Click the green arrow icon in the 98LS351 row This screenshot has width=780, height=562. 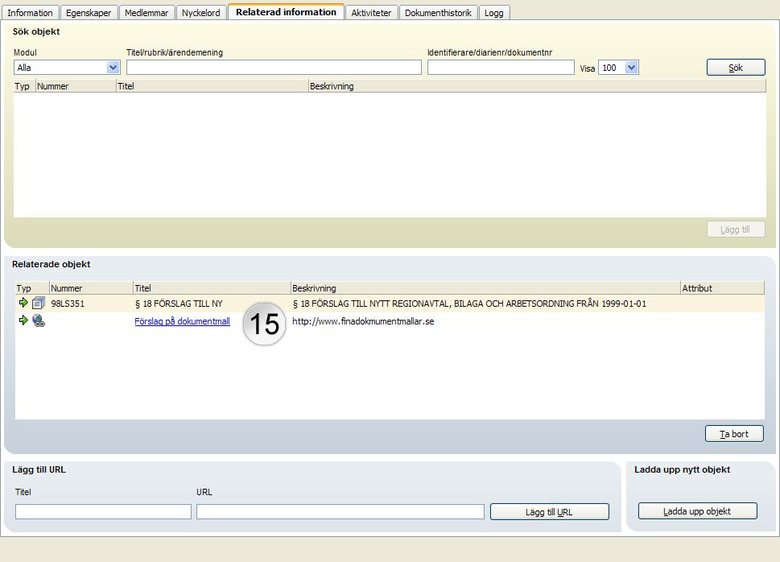tap(23, 303)
